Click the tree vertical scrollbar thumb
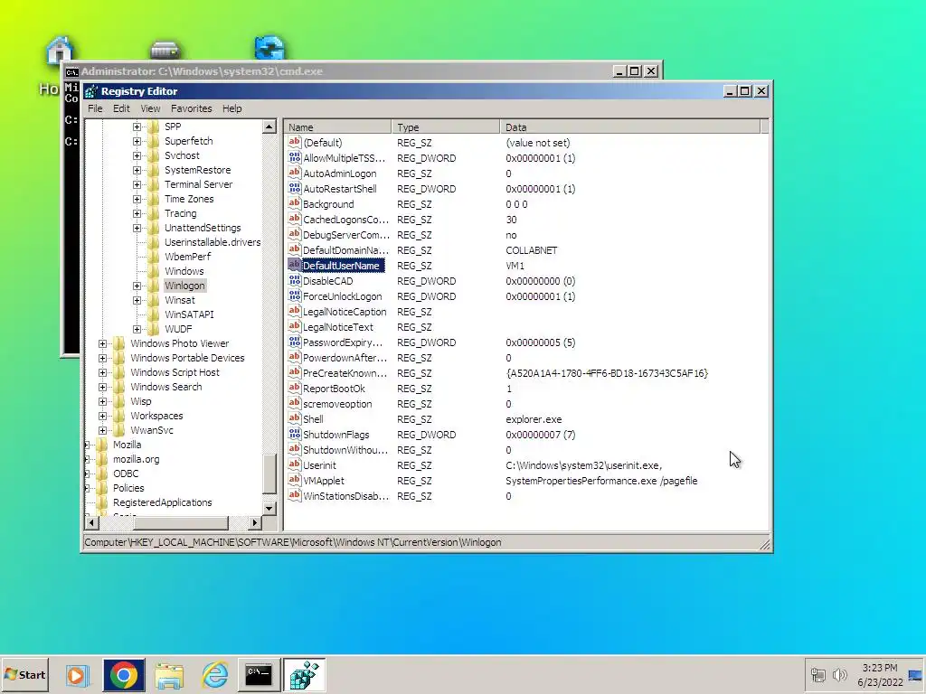926x694 pixels. (269, 474)
